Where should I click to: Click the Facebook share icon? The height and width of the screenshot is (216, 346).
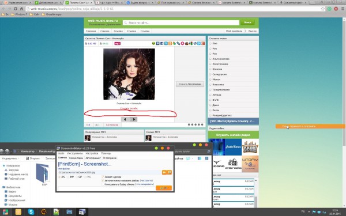(x=161, y=43)
